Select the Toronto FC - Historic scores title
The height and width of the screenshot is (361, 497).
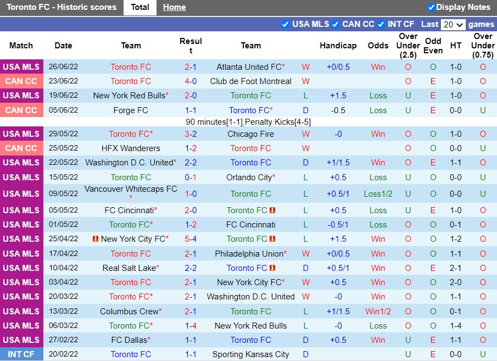62,7
